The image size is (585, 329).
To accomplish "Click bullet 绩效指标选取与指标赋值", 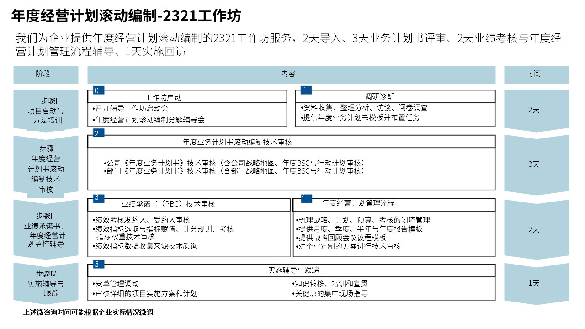I will (x=163, y=229).
